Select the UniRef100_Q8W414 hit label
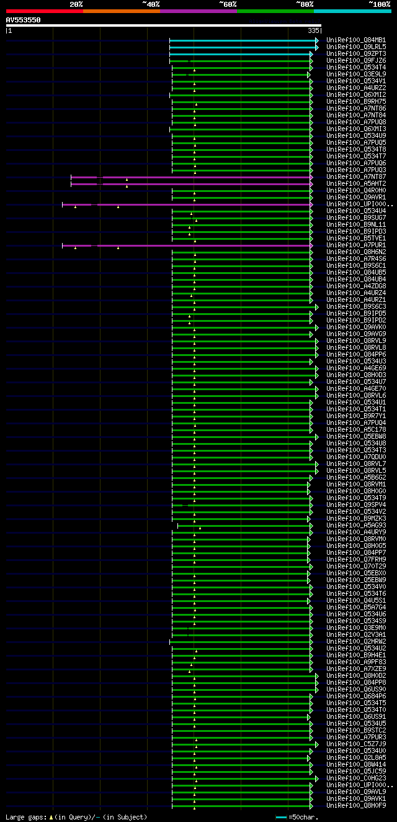This screenshot has width=397, height=822. (x=356, y=765)
